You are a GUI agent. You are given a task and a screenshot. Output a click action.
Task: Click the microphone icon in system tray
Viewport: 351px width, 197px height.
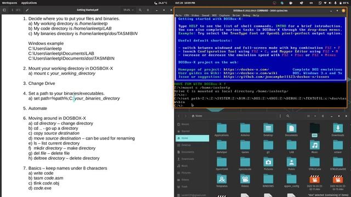(x=335, y=3)
